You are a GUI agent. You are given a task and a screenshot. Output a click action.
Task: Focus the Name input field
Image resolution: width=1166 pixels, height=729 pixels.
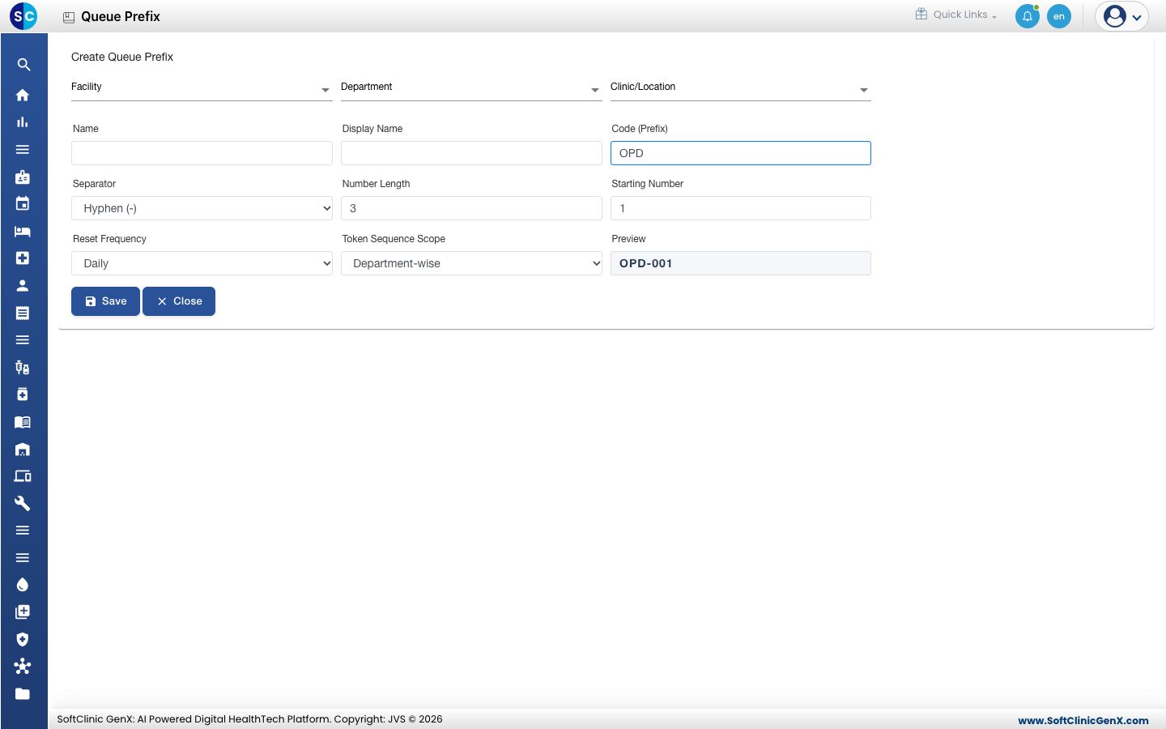tap(202, 153)
